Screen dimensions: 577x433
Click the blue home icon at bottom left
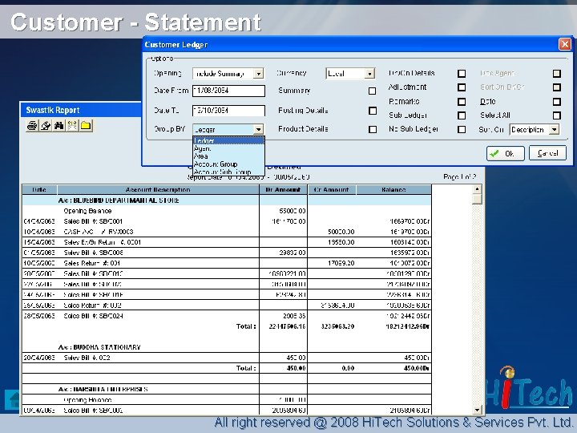14,400
